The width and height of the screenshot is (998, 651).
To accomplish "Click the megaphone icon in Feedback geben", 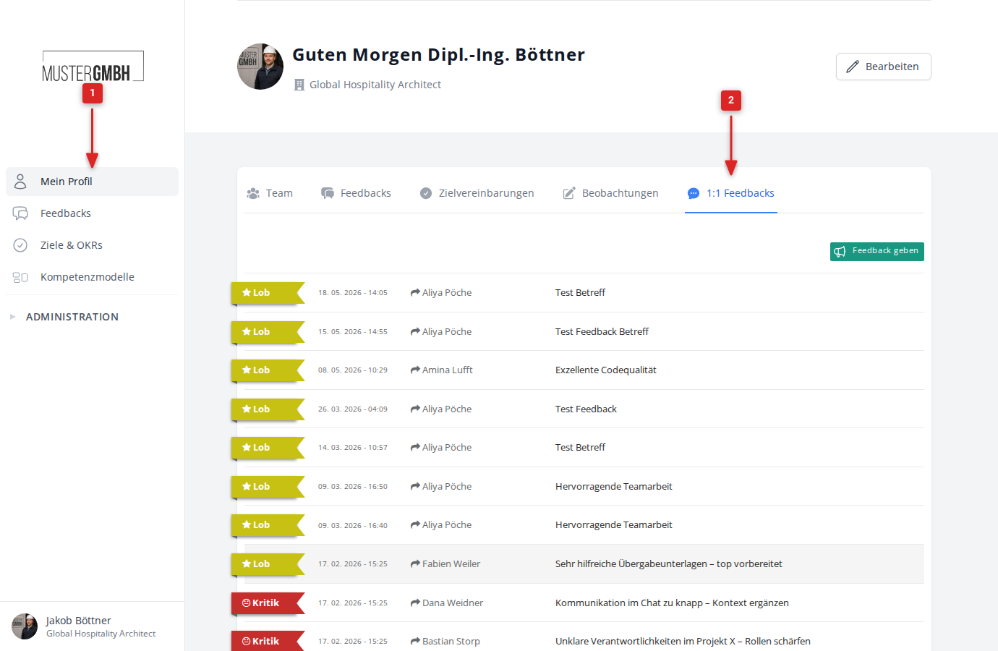I will pos(840,252).
